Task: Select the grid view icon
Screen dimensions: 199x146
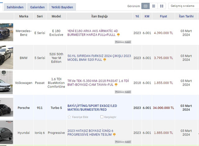Action: [162, 6]
